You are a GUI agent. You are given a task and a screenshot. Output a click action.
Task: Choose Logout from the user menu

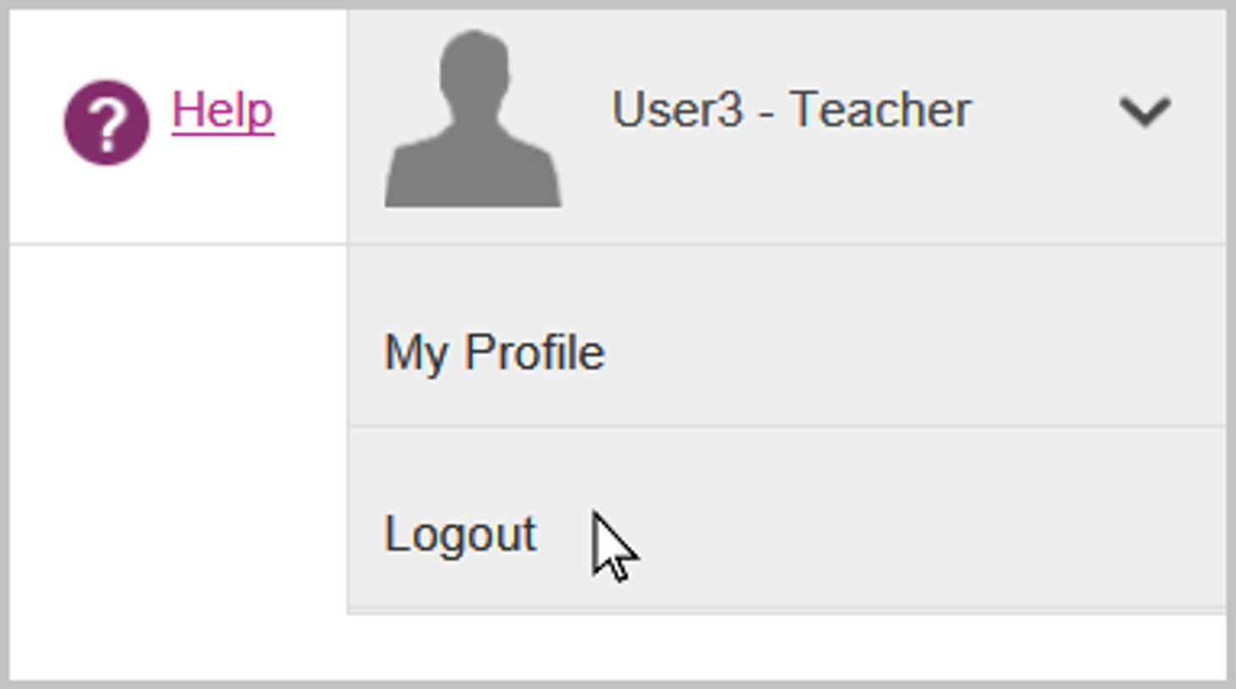point(460,534)
